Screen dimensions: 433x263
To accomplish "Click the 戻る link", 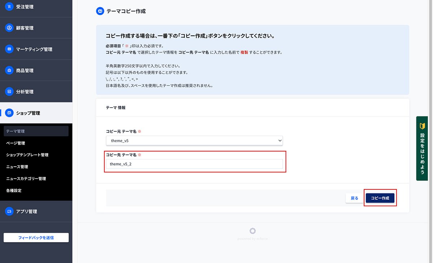I will point(354,198).
